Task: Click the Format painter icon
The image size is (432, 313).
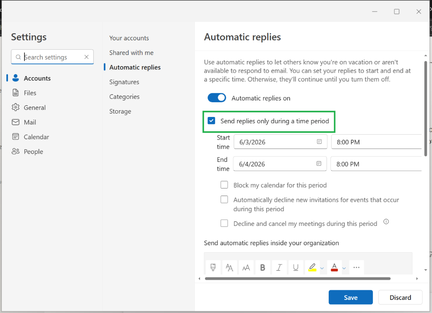Action: coord(213,267)
